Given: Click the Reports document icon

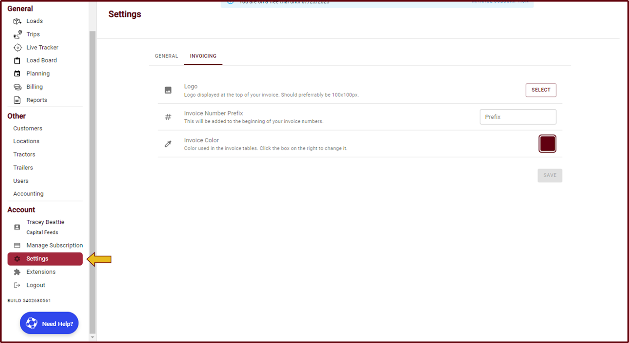Looking at the screenshot, I should (x=17, y=100).
